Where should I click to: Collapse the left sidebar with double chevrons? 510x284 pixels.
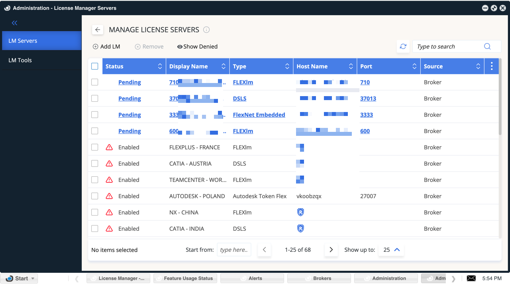tap(14, 23)
